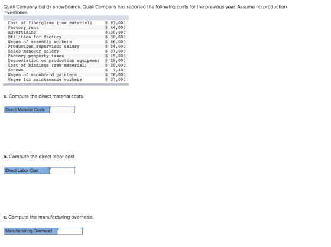Select the Cost of bindings row
This screenshot has height=247, width=331.
tap(66, 66)
